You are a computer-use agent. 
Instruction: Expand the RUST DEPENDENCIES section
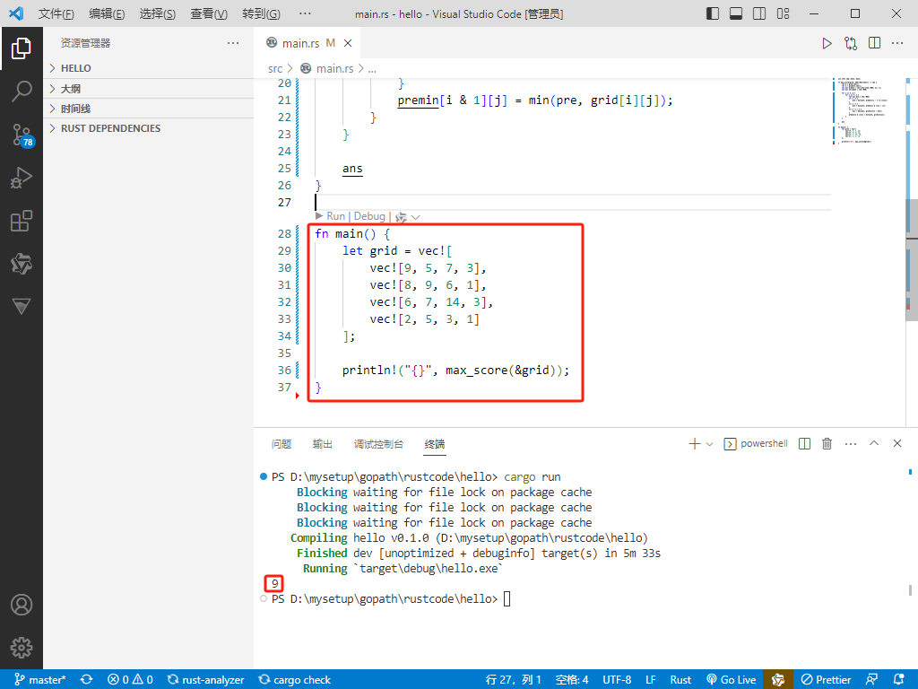coord(149,128)
